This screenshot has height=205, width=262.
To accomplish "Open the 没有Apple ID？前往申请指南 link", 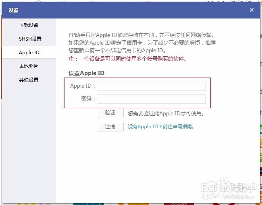I will point(161,127).
